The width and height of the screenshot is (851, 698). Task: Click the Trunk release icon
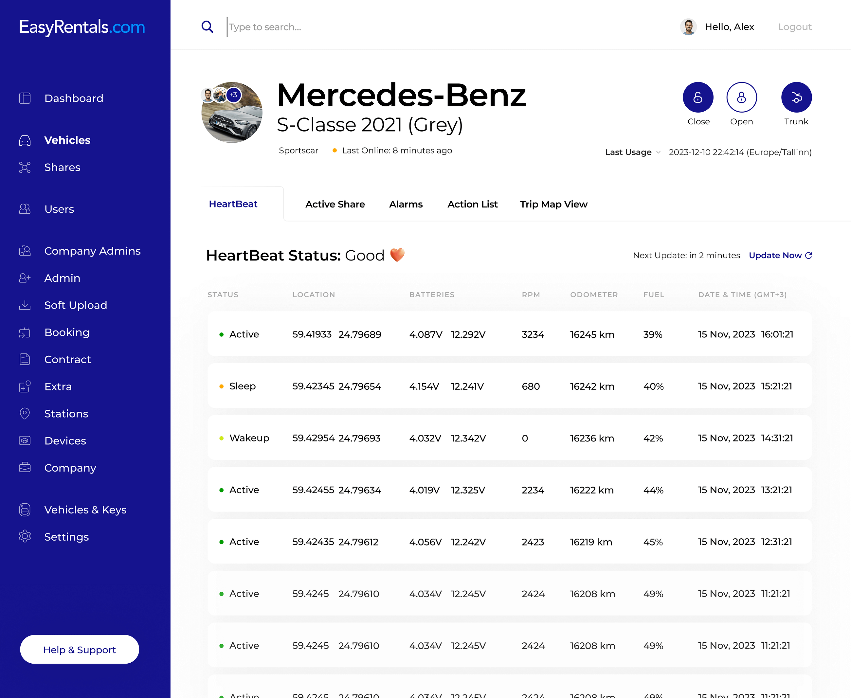796,97
